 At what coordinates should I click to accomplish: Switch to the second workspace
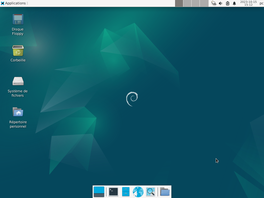(187, 3)
